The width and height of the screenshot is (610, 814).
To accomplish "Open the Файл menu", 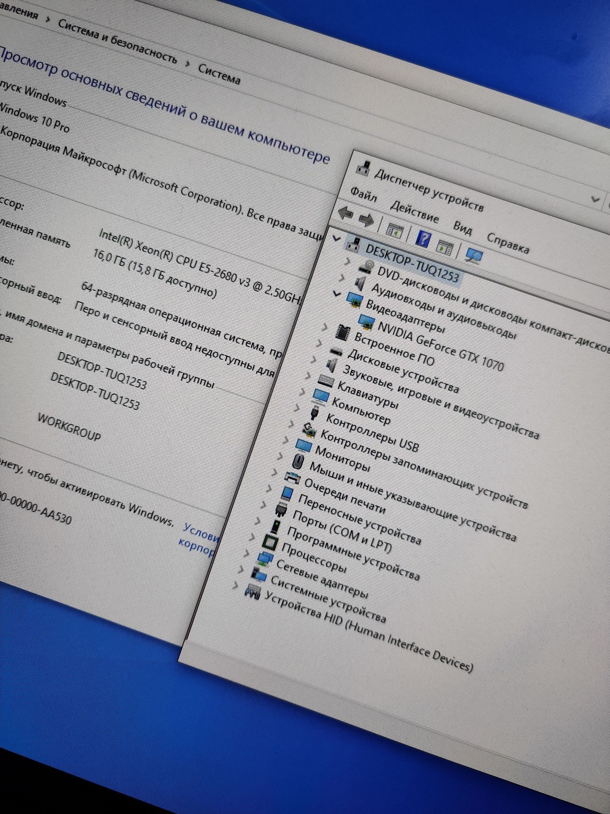I will [x=364, y=195].
